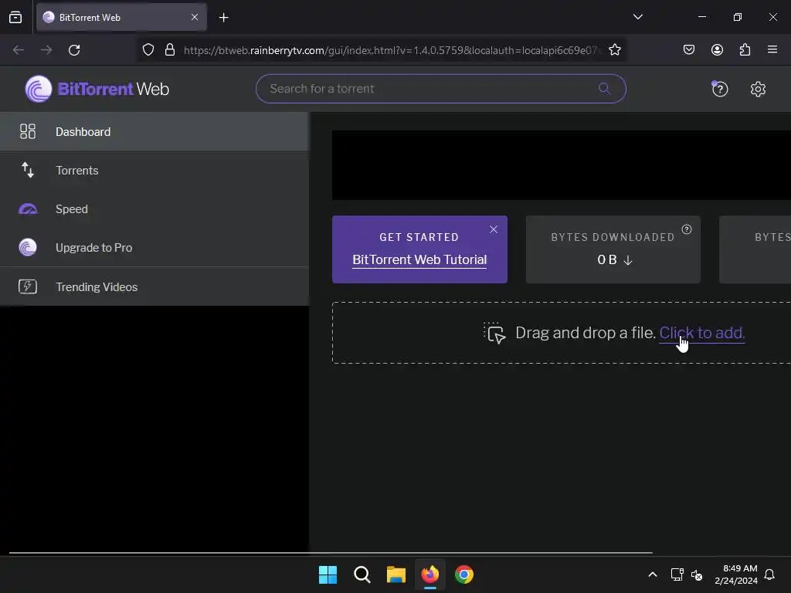Click the drag and drop file icon
The image size is (791, 593).
coord(494,334)
